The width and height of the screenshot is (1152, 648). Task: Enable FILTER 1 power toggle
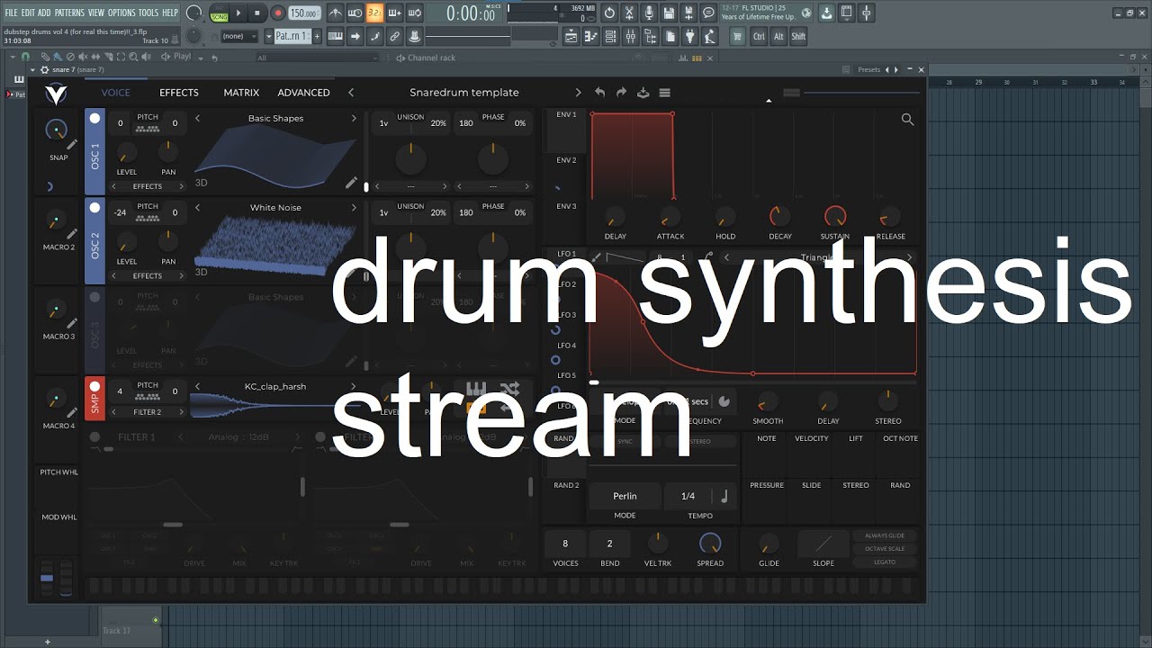pos(94,437)
